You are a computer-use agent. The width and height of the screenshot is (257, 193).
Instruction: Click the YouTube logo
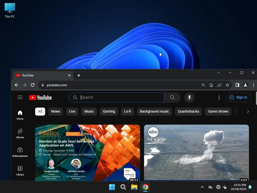(x=40, y=98)
